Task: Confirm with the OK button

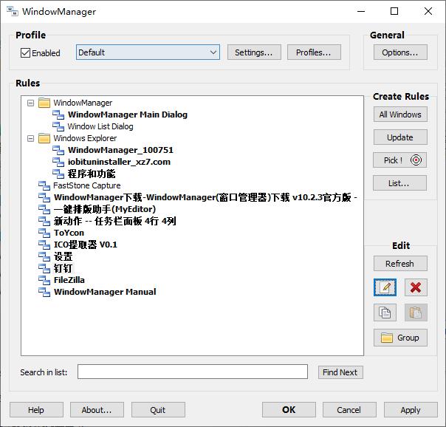Action: pos(289,410)
